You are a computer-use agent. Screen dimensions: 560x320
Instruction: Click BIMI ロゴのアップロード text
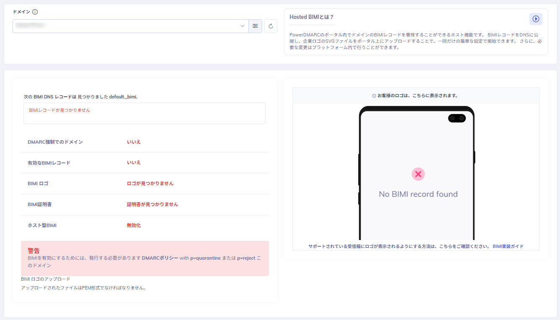[45, 279]
